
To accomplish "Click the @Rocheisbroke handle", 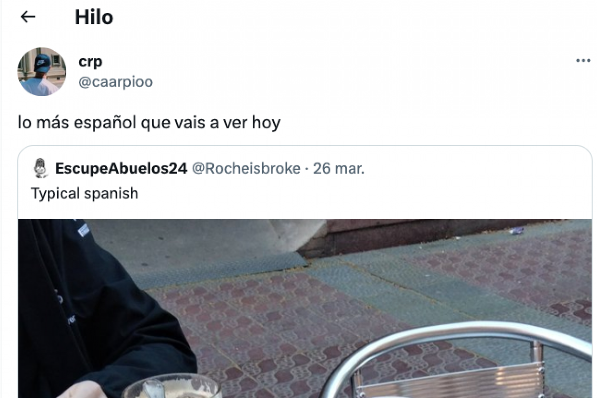I will tap(246, 169).
